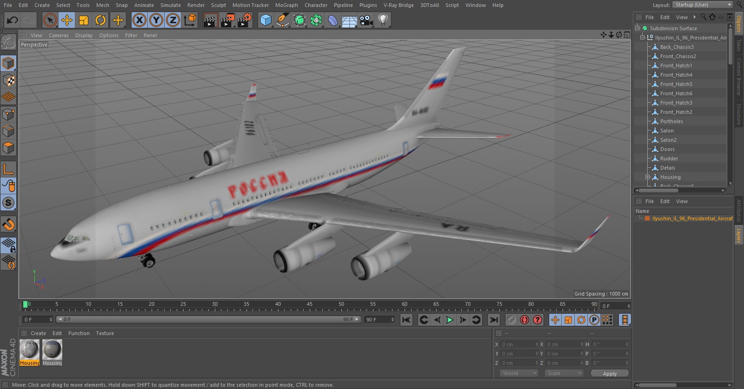Select Front_Hatch1 in object manager
The height and width of the screenshot is (389, 744).
676,66
